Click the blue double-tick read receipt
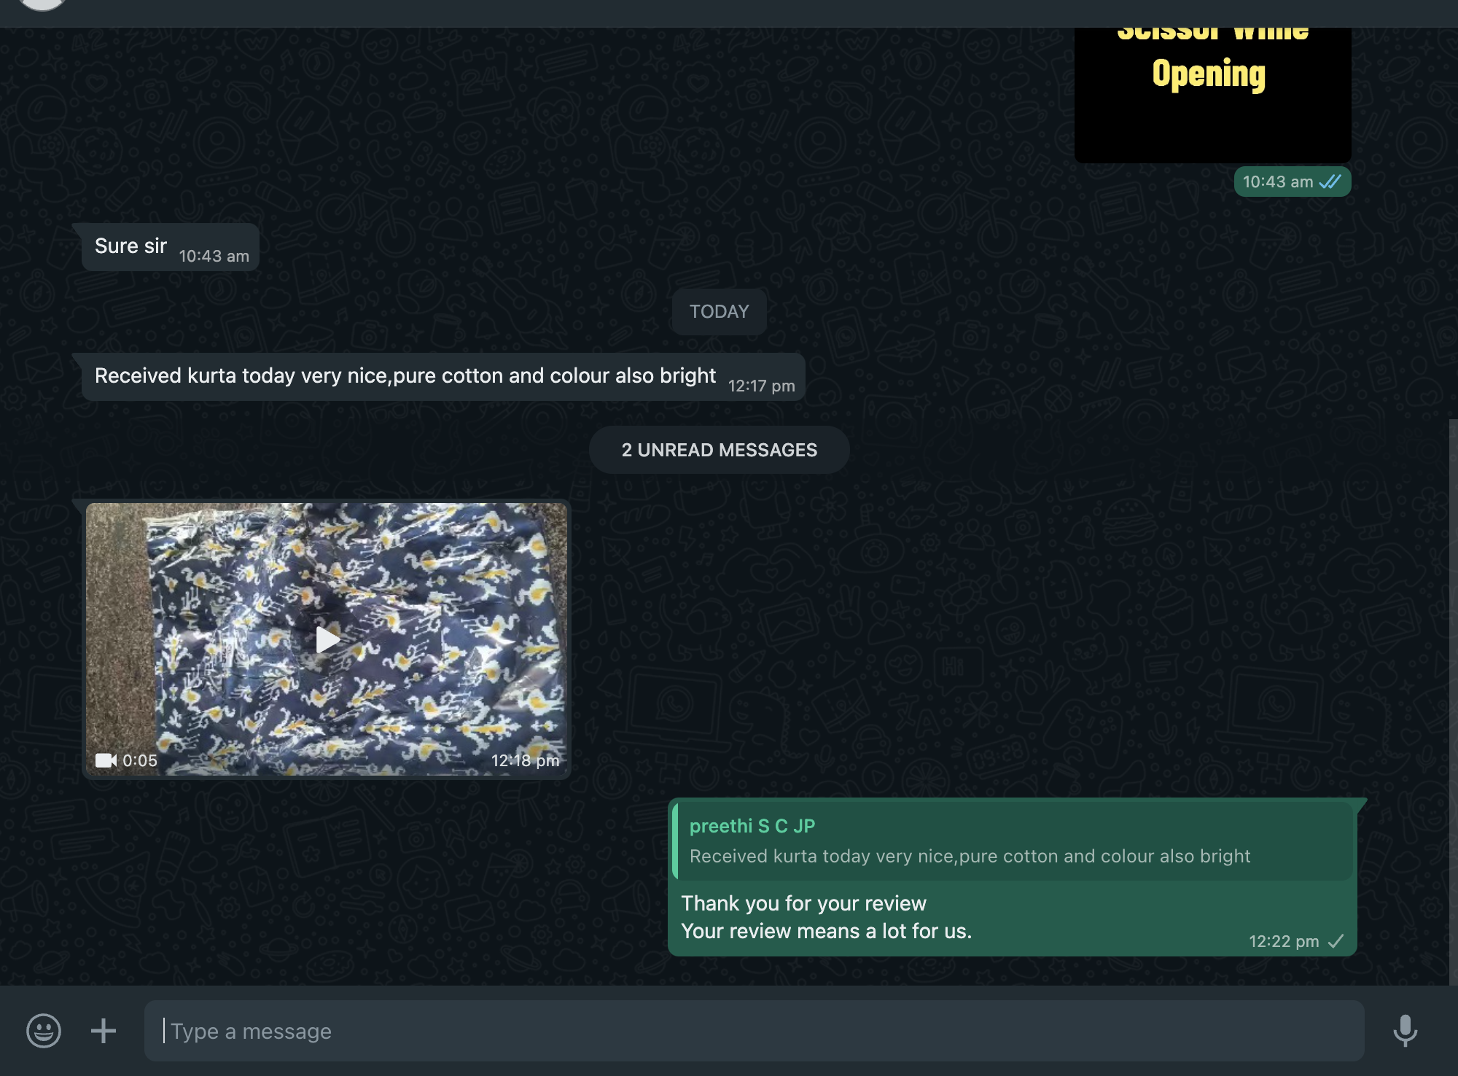Screen dimensions: 1458x1076 [1330, 182]
